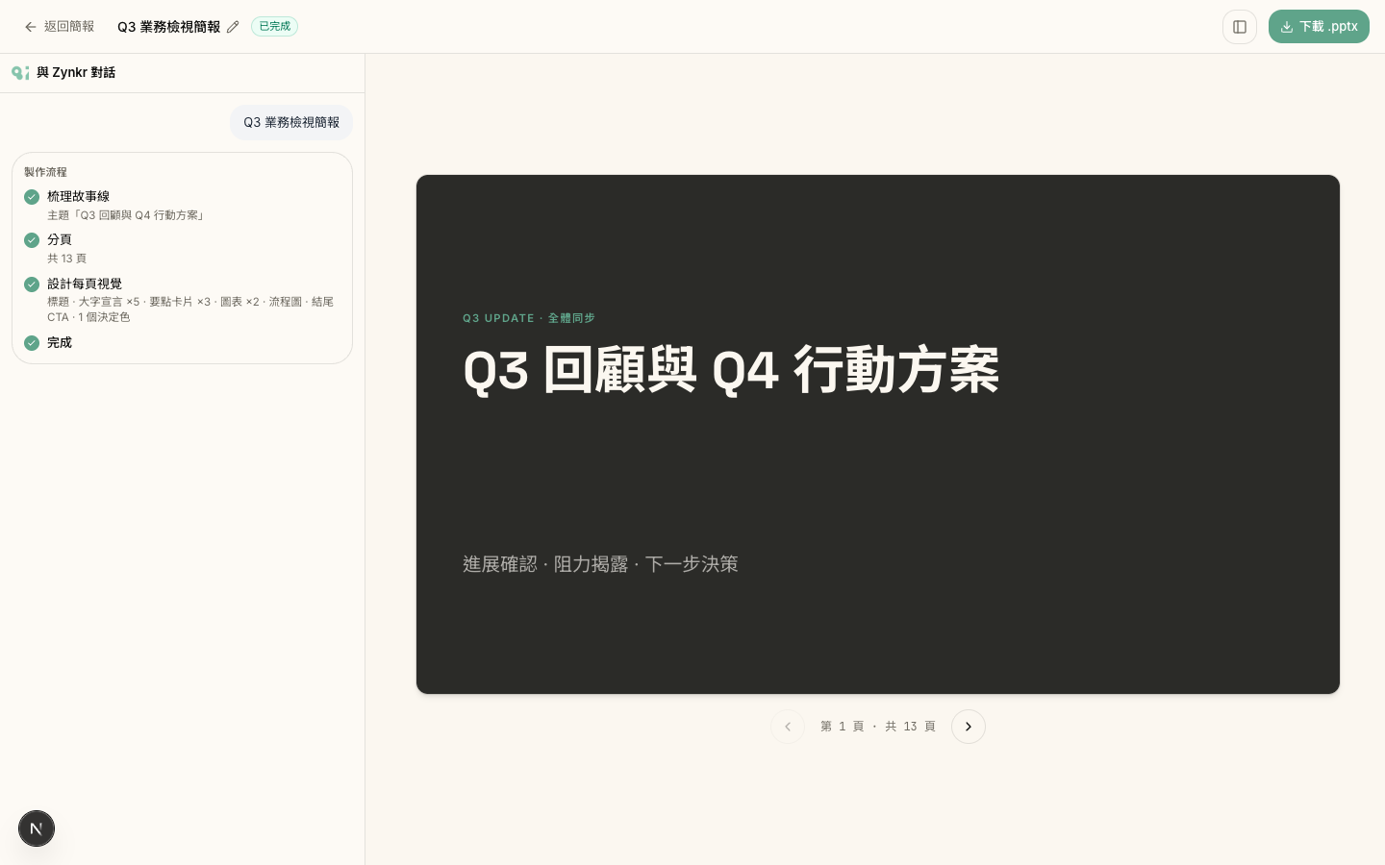Click the slide heading Q3 回顧與 Q4 行動方案
This screenshot has width=1385, height=865.
tap(731, 370)
